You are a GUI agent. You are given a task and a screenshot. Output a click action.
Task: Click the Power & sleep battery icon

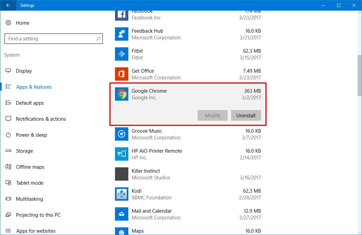(9, 135)
